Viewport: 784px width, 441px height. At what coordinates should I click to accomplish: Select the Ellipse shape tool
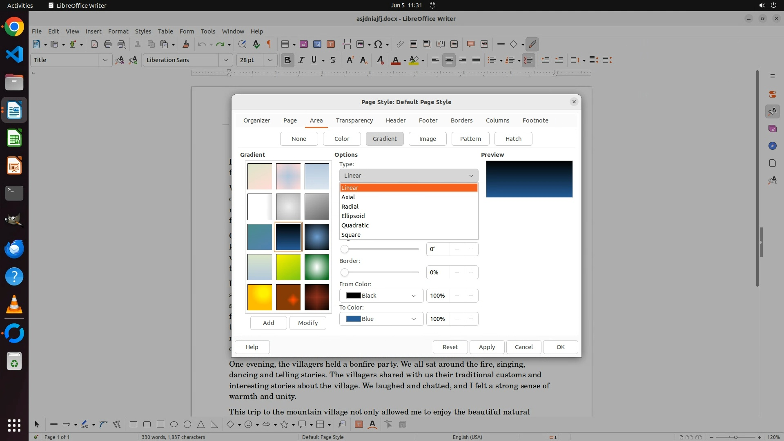[174, 424]
